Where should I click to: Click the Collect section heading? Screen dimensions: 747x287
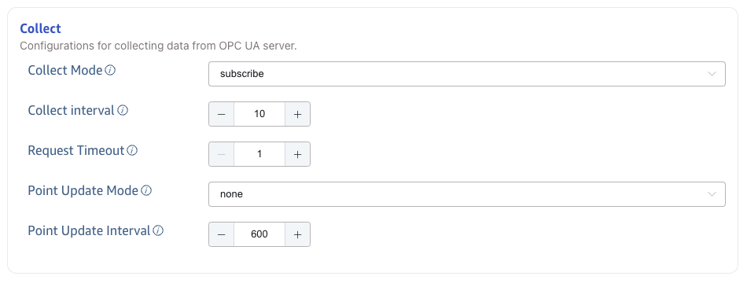tap(40, 28)
